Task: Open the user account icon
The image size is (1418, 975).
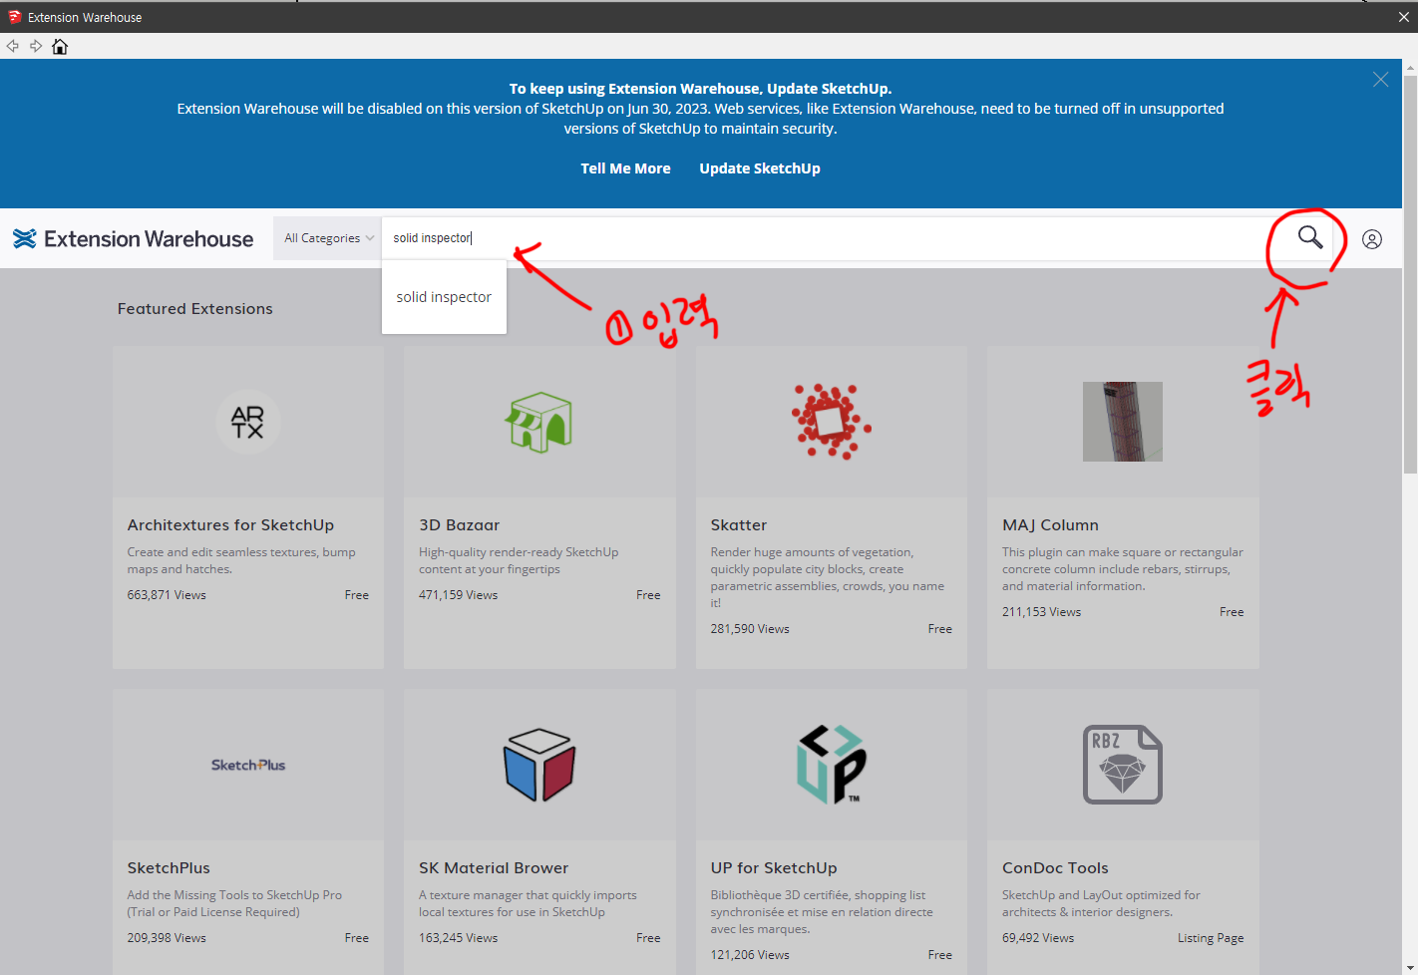Action: point(1372,239)
